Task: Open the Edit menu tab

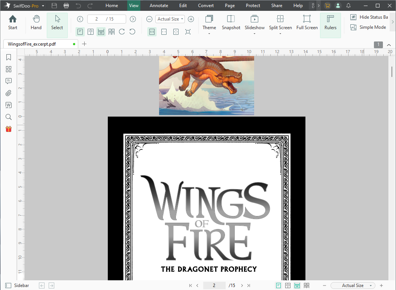Action: (x=183, y=6)
